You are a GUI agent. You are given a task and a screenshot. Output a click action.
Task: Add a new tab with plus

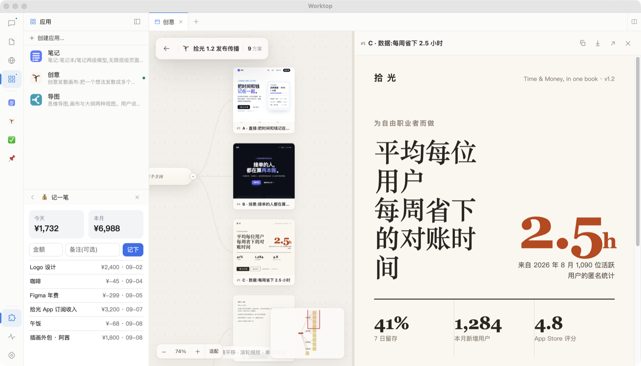(x=196, y=22)
